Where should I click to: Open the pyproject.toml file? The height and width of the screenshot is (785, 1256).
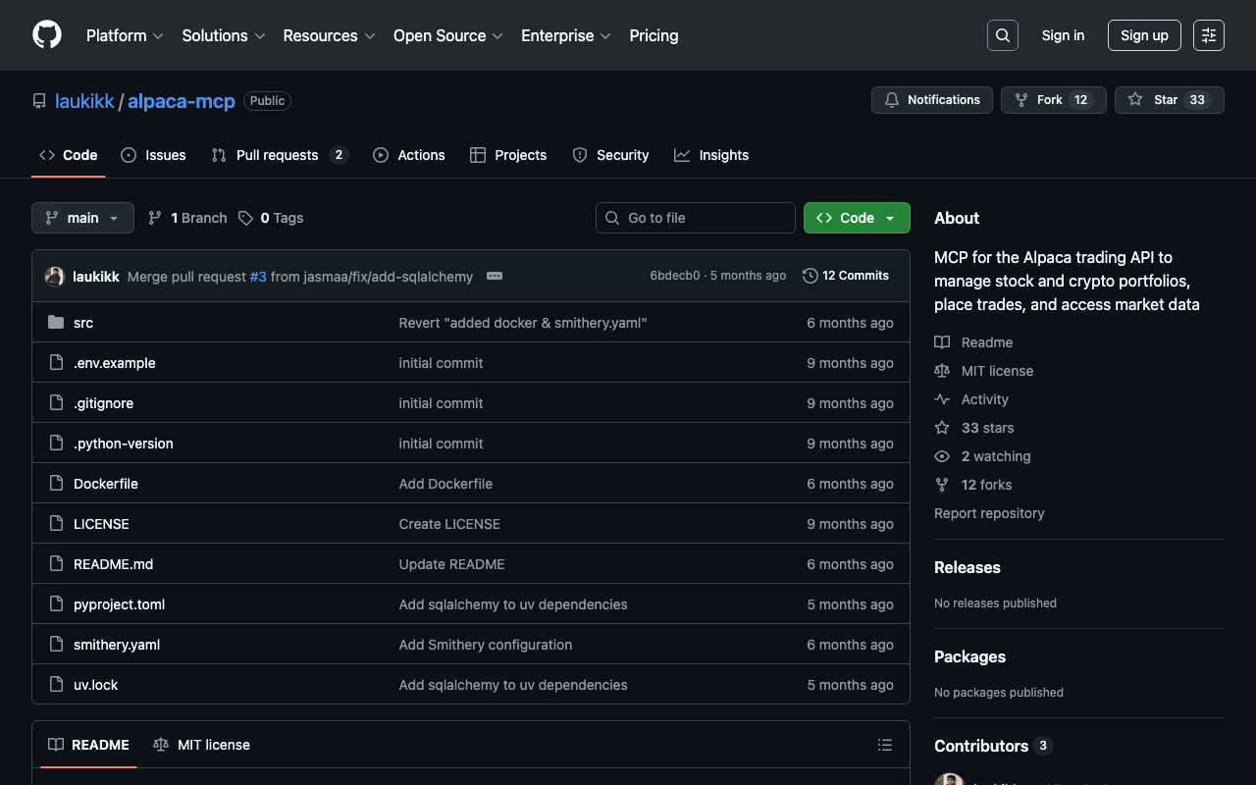pos(119,604)
